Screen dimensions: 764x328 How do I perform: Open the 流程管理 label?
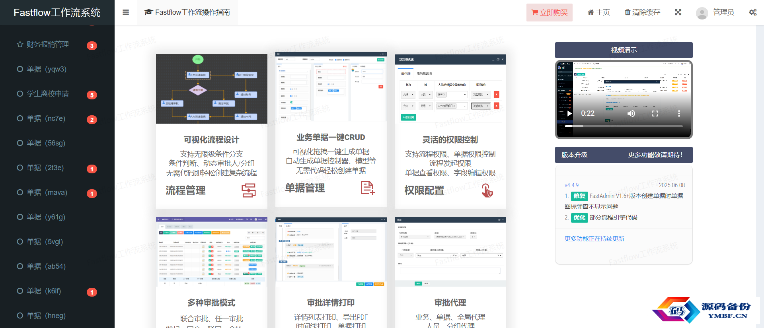186,190
